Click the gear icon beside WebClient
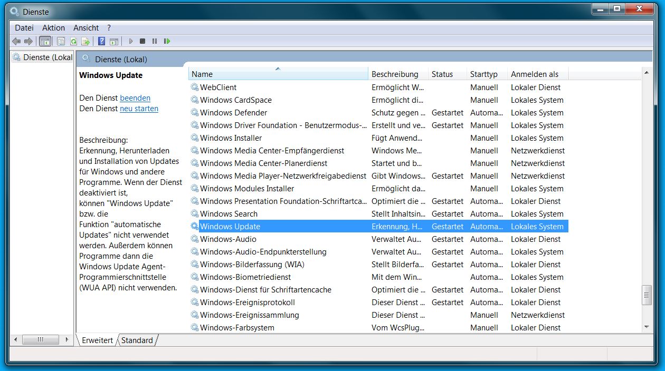Viewport: 665px width, 371px height. coord(195,87)
